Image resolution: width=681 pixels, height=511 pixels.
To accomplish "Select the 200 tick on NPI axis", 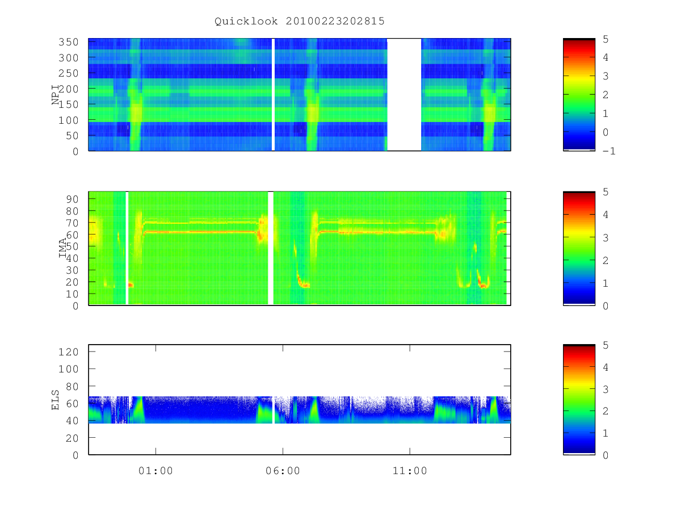I will click(x=70, y=89).
